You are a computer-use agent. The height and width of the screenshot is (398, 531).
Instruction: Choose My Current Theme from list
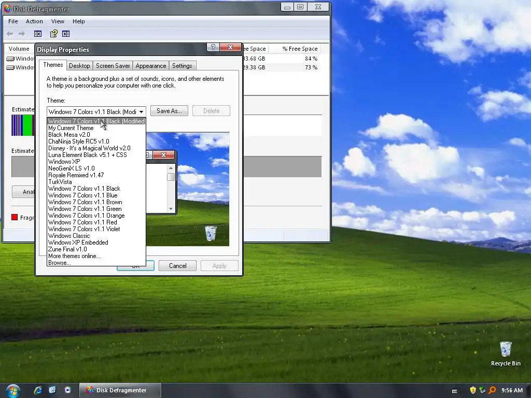tap(96, 128)
